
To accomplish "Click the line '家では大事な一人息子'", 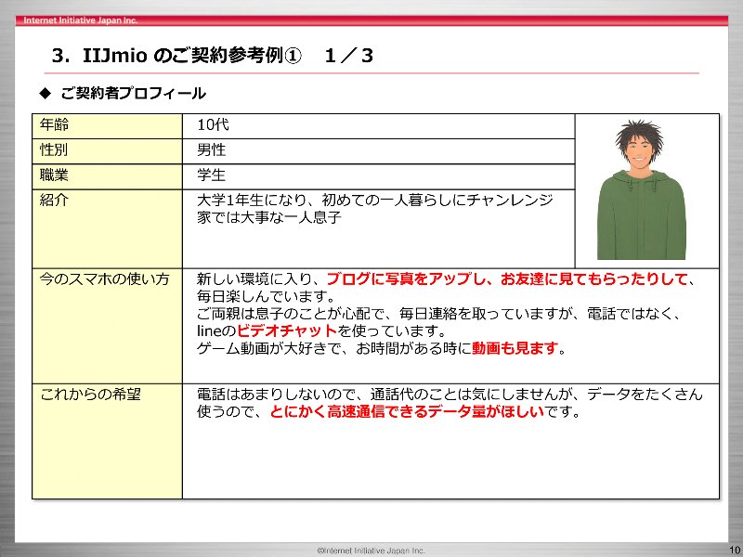I will pyautogui.click(x=269, y=217).
